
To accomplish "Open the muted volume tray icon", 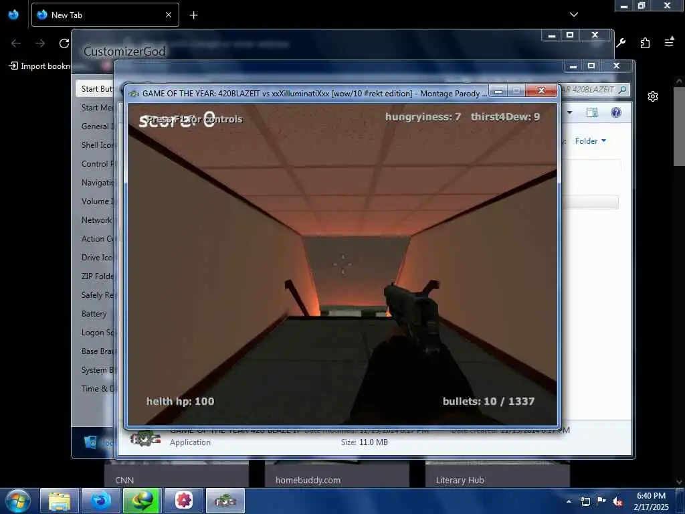I will pos(617,501).
